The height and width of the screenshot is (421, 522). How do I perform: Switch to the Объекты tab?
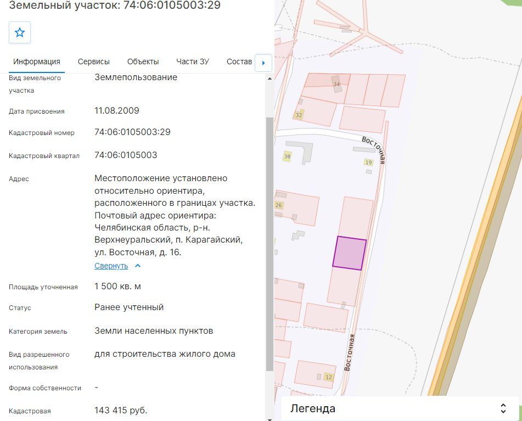[143, 61]
